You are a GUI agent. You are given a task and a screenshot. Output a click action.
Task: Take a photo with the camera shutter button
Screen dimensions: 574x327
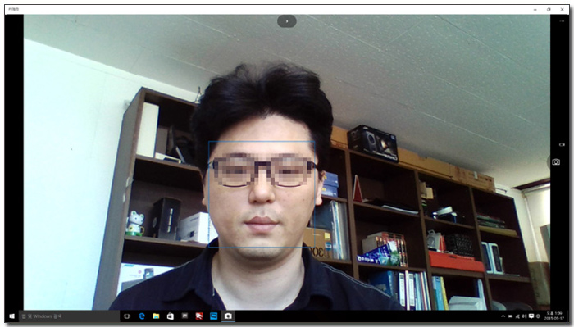556,162
